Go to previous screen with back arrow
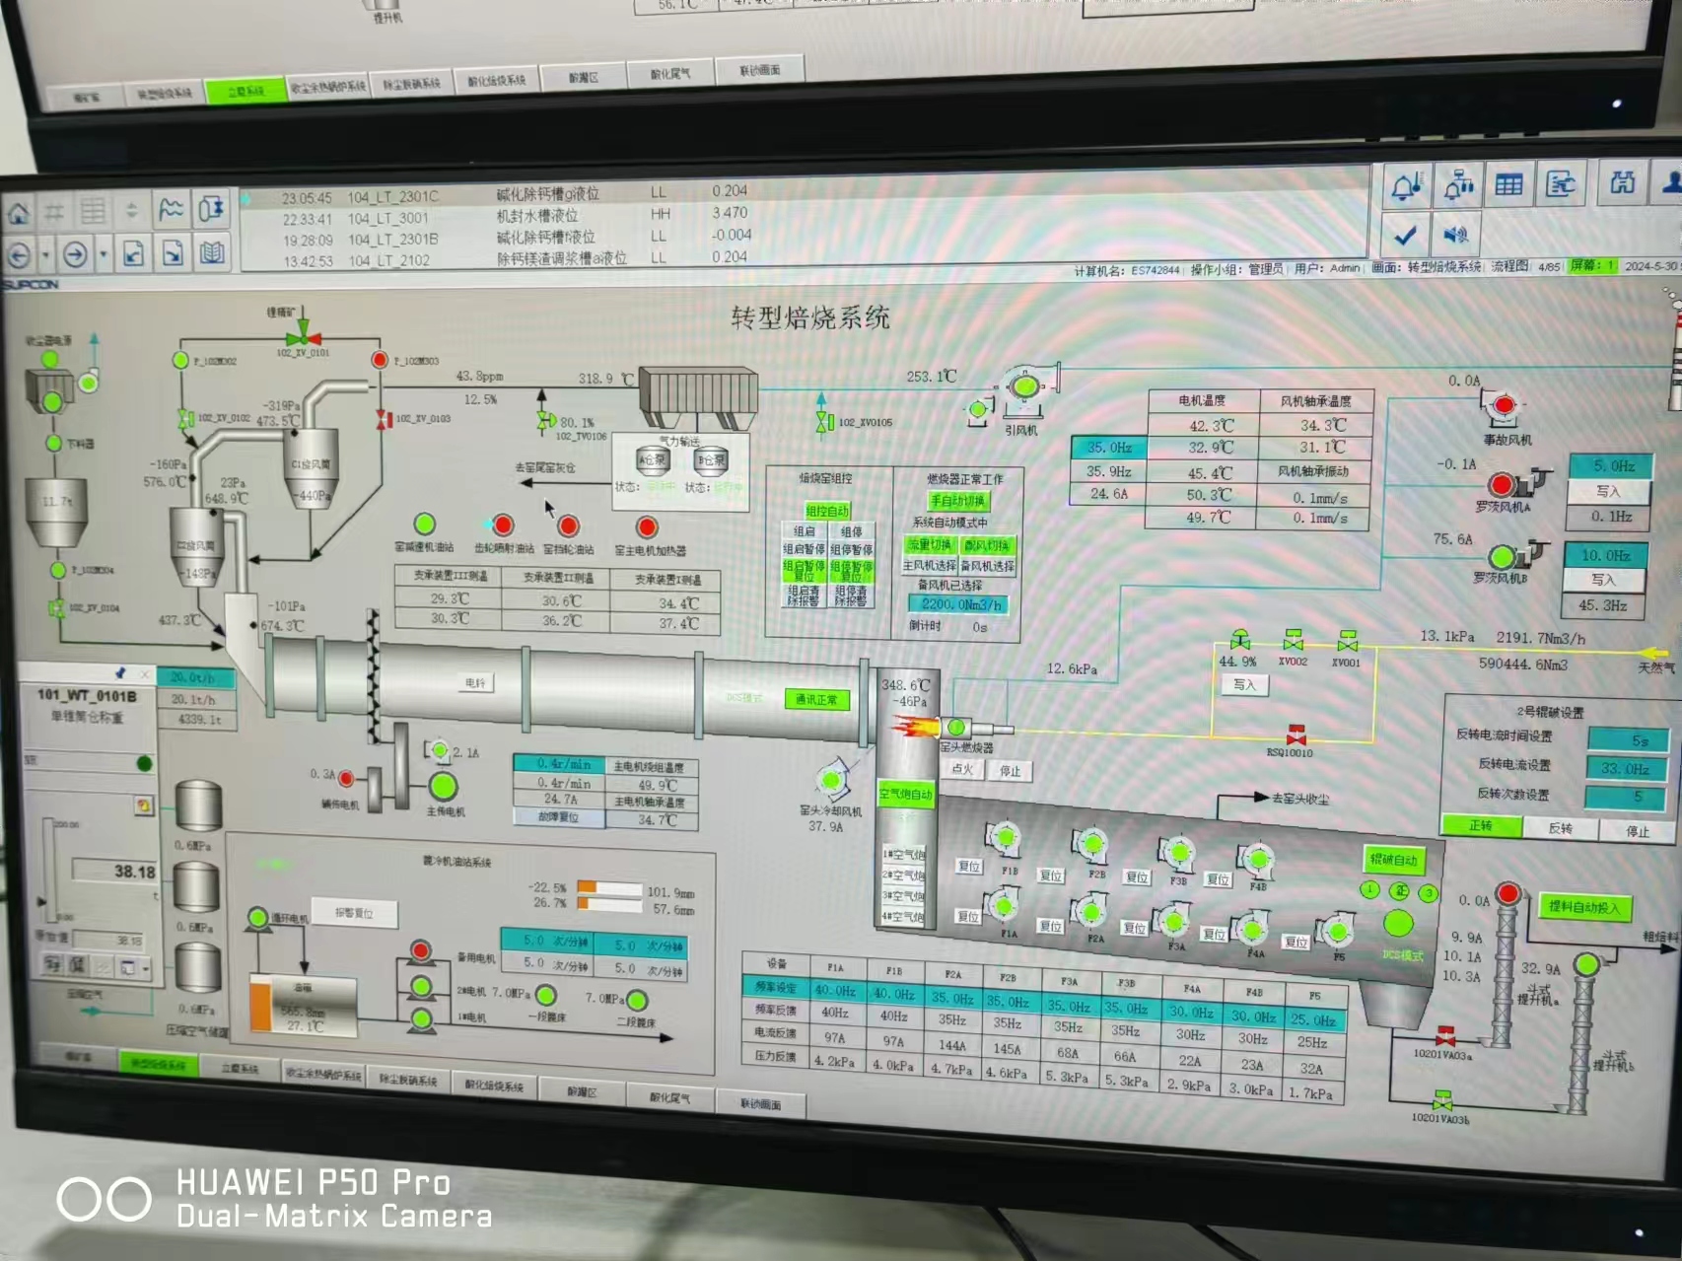This screenshot has height=1261, width=1682. (19, 255)
